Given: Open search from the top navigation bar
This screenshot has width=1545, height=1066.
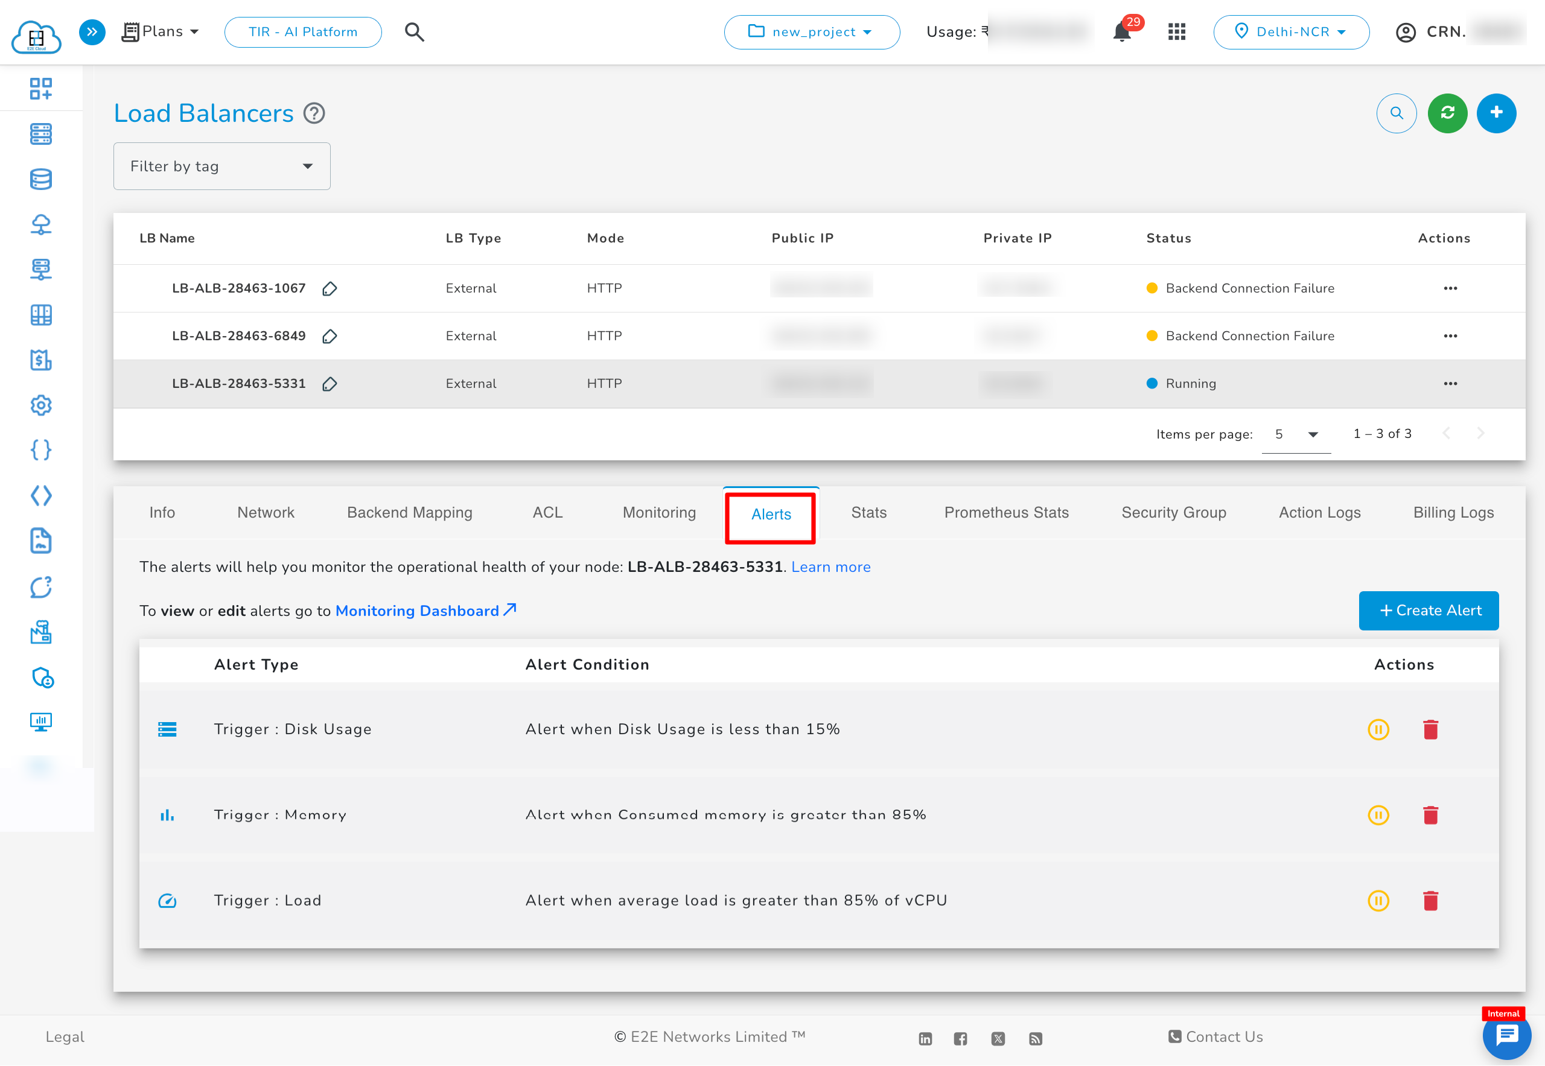Looking at the screenshot, I should 415,31.
